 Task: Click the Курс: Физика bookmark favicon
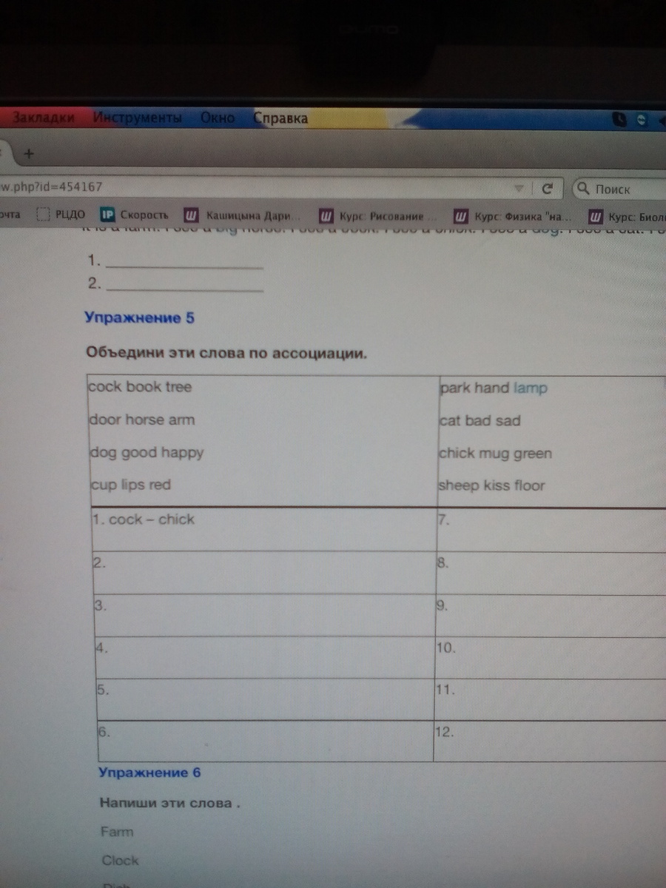[461, 217]
